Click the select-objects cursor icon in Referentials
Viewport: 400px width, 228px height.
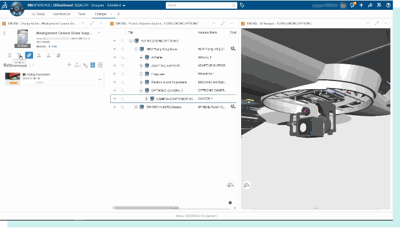pyautogui.click(x=85, y=65)
